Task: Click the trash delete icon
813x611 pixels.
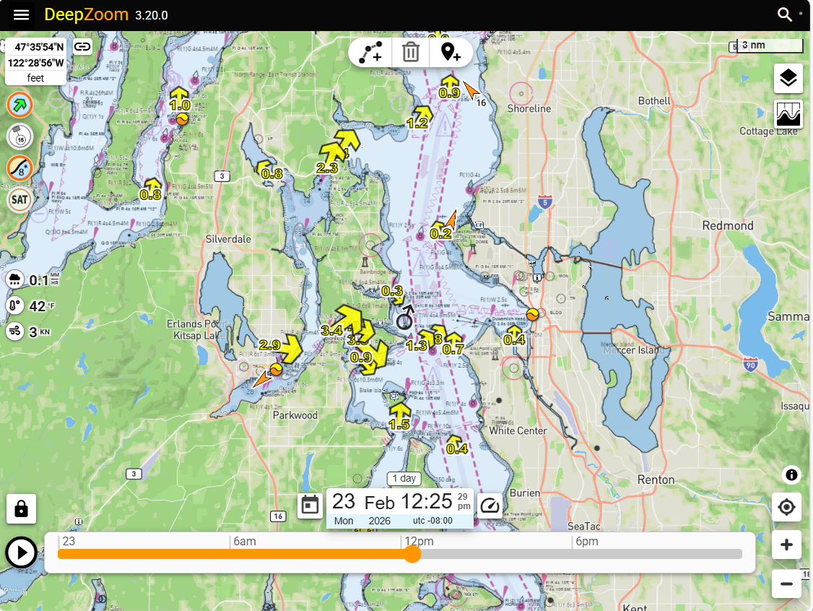Action: click(x=411, y=53)
